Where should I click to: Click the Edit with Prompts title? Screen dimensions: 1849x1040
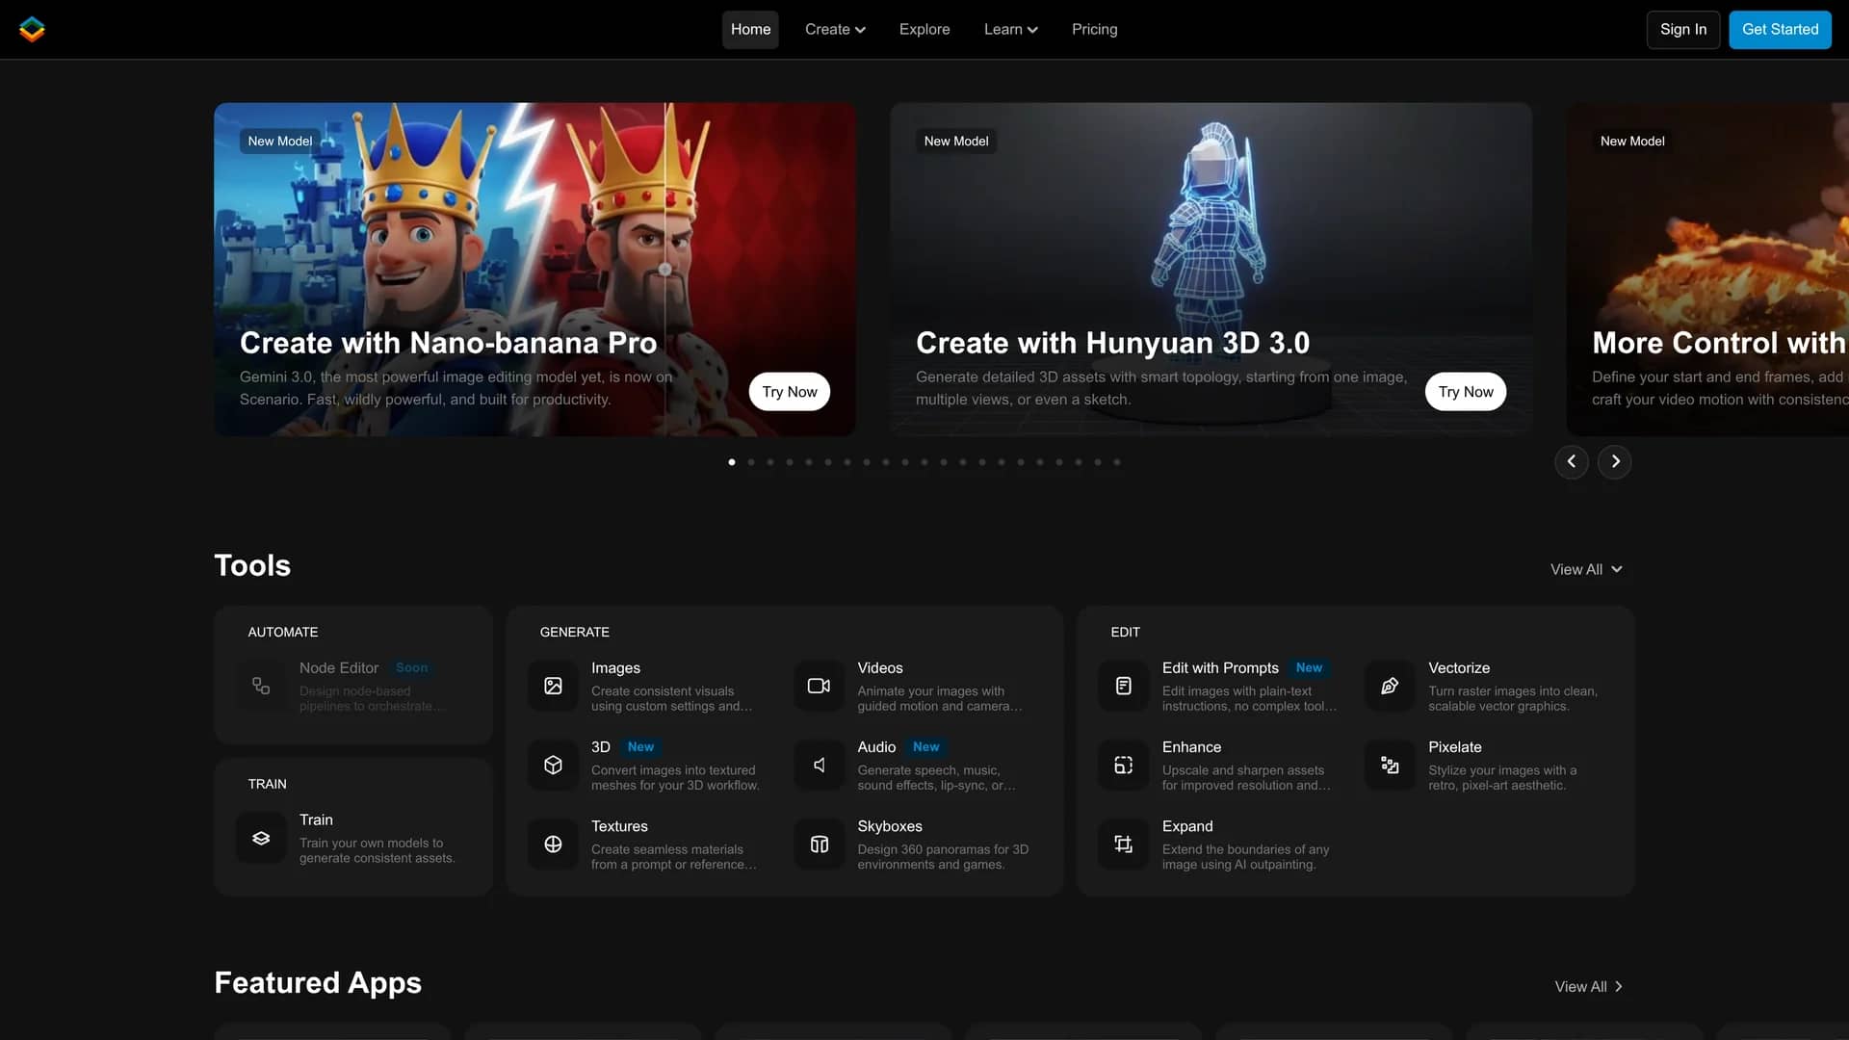pos(1220,667)
